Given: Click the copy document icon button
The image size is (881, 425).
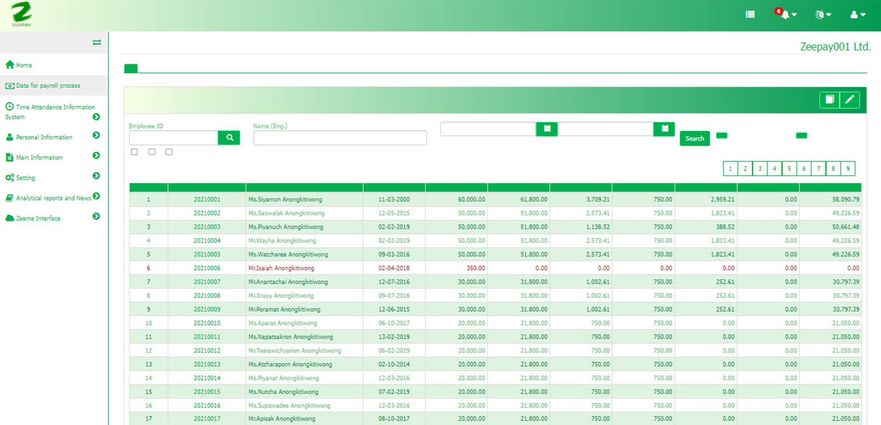Looking at the screenshot, I should click(x=830, y=99).
